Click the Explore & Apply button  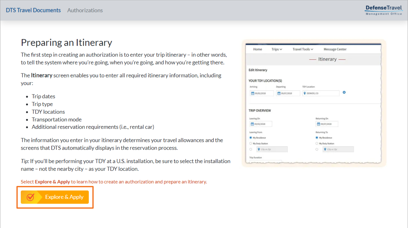coord(55,197)
